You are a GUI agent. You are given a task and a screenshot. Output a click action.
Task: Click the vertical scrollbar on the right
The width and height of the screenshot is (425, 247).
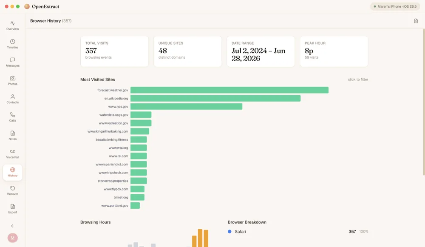click(x=424, y=102)
